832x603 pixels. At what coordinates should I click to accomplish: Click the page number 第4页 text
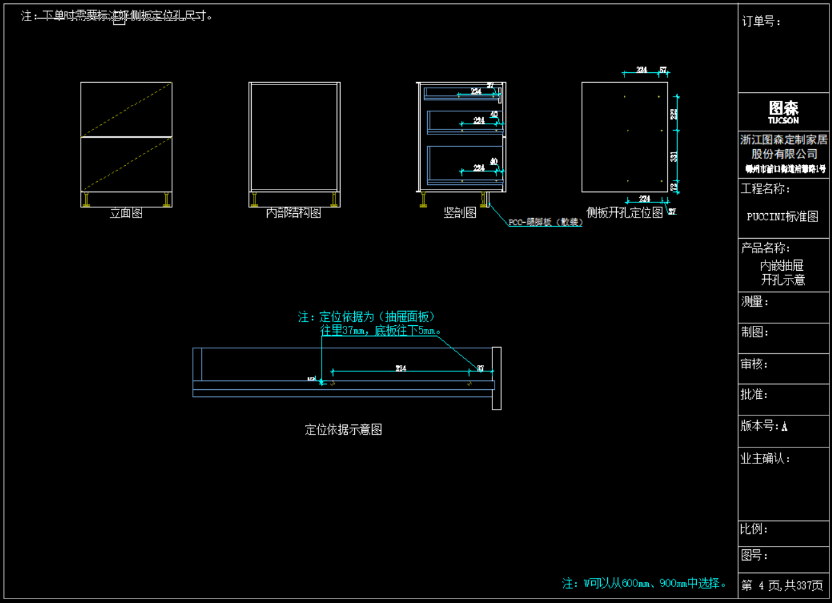pyautogui.click(x=782, y=585)
